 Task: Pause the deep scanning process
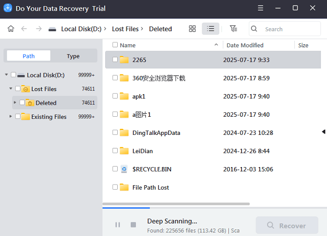pyautogui.click(x=118, y=225)
